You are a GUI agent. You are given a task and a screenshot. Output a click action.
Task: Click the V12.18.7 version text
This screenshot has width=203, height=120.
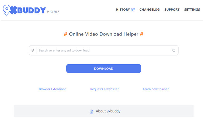(x=53, y=12)
